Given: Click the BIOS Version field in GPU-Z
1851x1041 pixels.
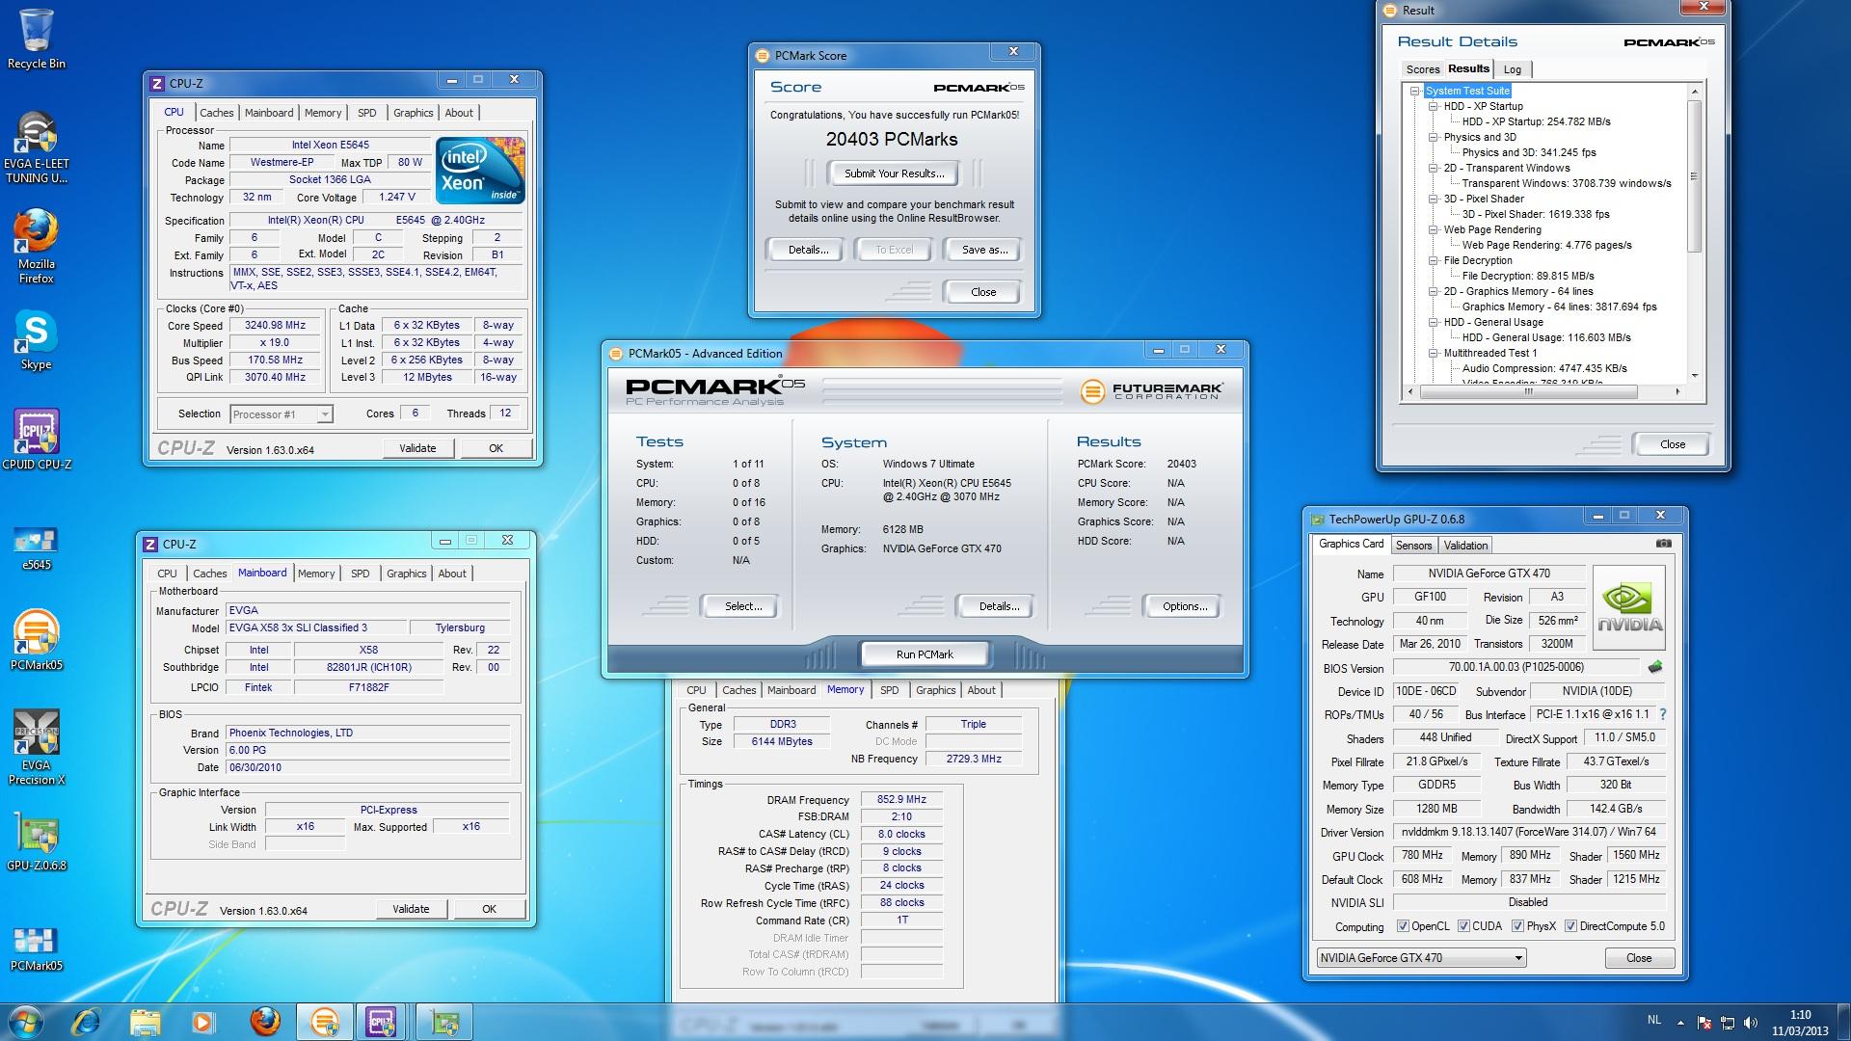Looking at the screenshot, I should (x=1516, y=667).
